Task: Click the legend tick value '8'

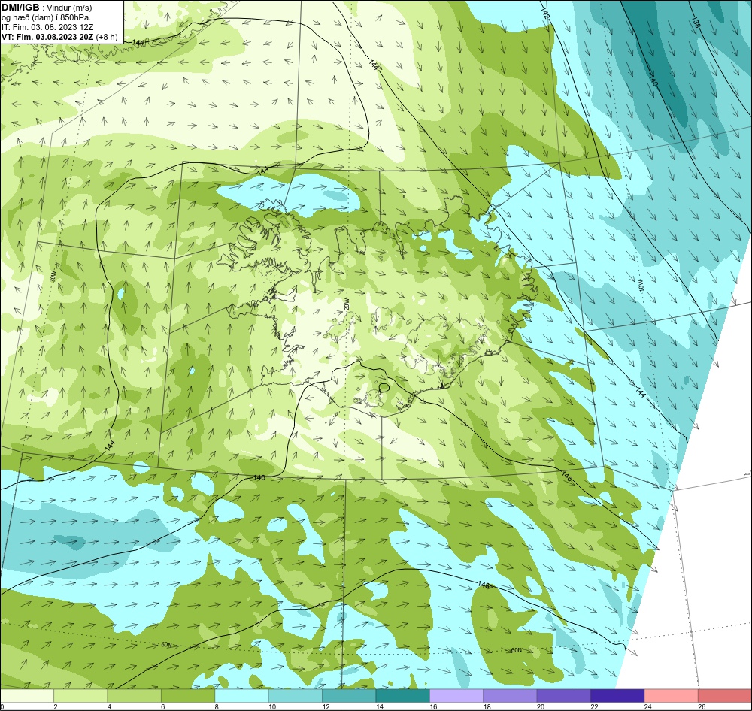Action: pos(217,706)
